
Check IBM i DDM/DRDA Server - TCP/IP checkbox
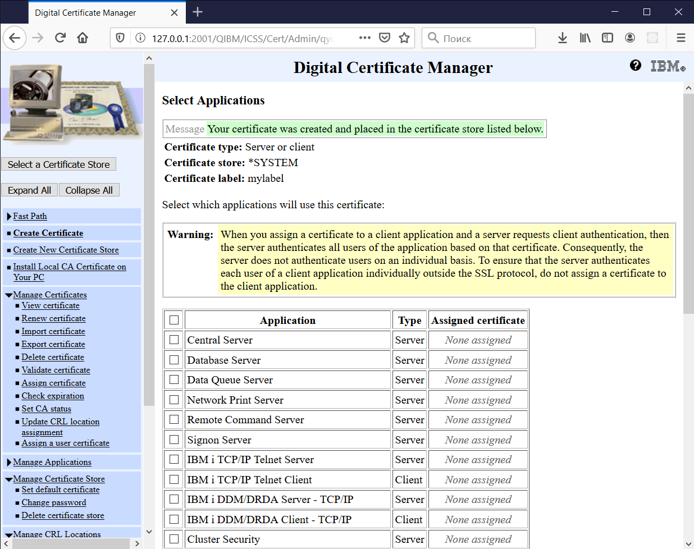(174, 500)
